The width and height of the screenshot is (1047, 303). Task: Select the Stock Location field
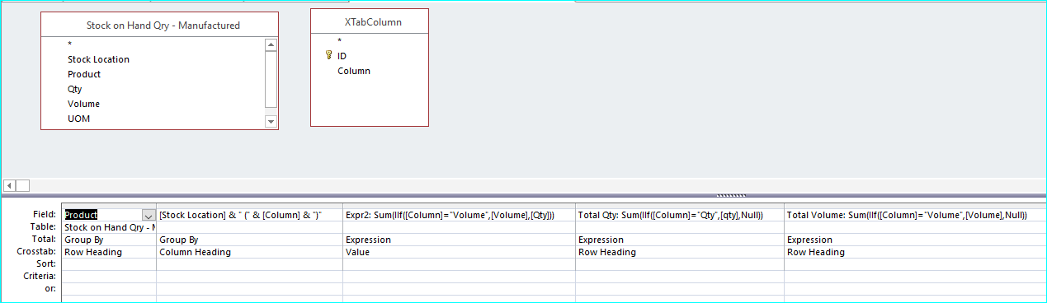coord(98,59)
